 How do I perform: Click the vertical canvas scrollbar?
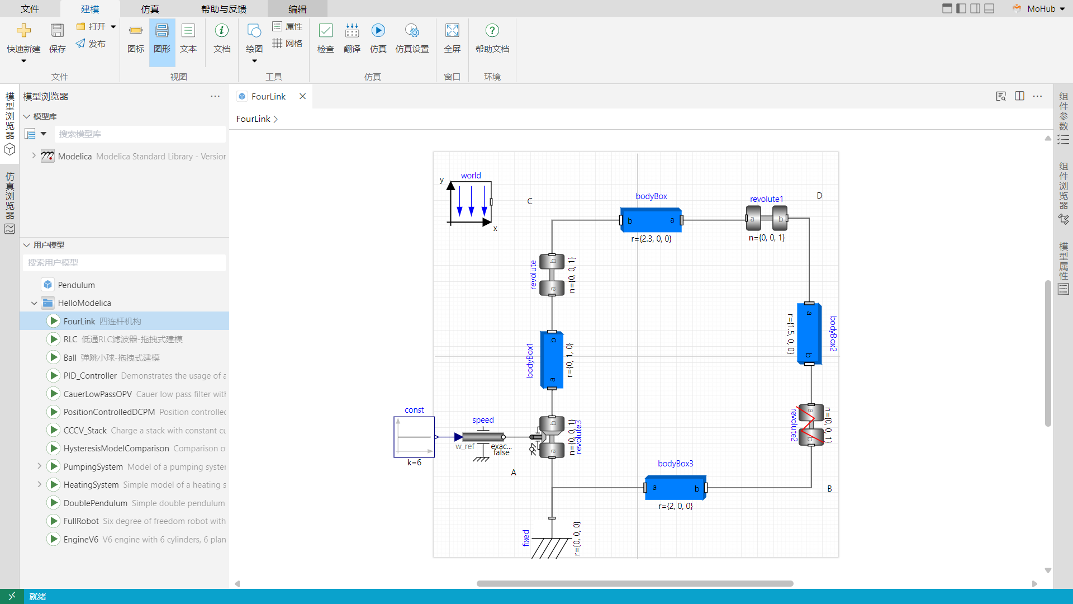pyautogui.click(x=1048, y=352)
